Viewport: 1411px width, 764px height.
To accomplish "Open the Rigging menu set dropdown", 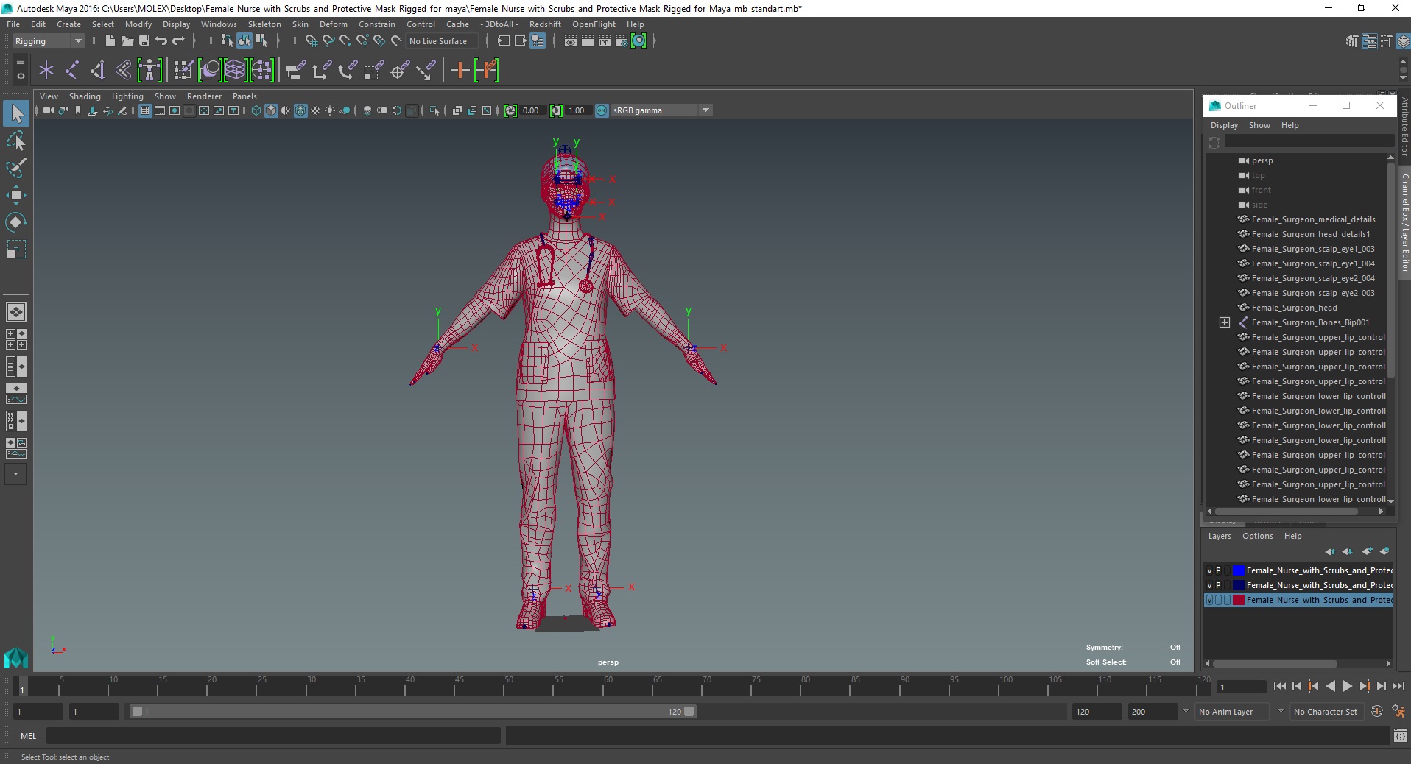I will pyautogui.click(x=49, y=41).
